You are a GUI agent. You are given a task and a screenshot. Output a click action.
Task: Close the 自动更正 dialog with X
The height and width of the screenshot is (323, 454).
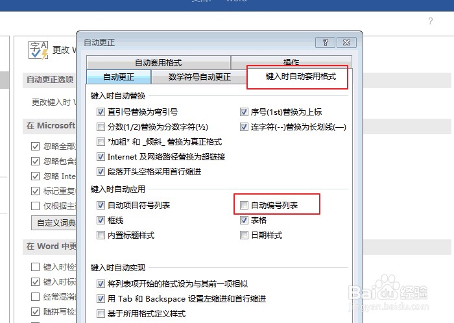pyautogui.click(x=346, y=43)
